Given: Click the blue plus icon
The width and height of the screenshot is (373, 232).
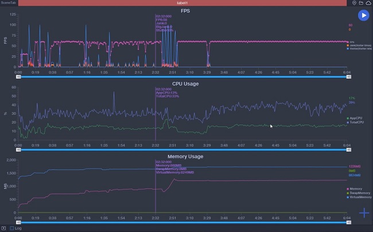Looking at the screenshot, I should pyautogui.click(x=364, y=213).
